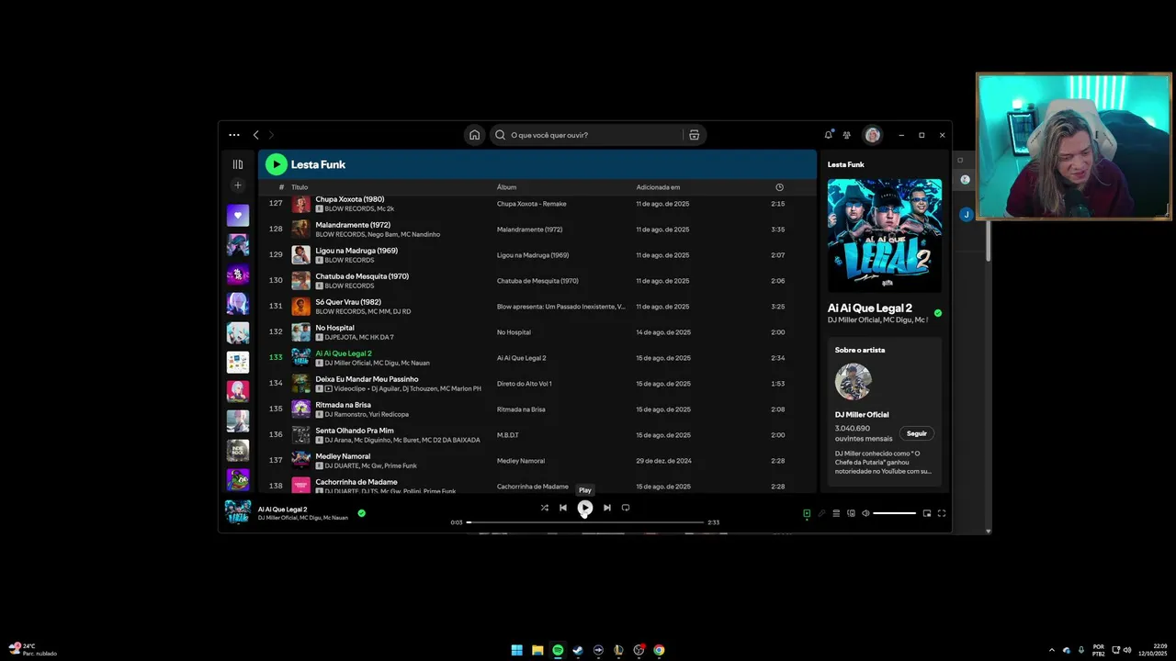Skip to the next track

coord(606,508)
